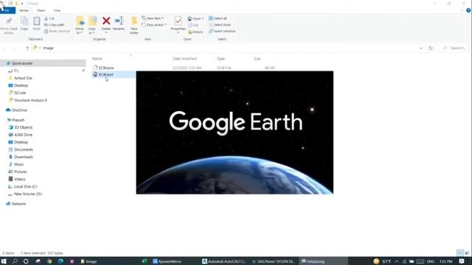The image size is (472, 265).
Task: Open Music folder in sidebar
Action: tap(18, 164)
